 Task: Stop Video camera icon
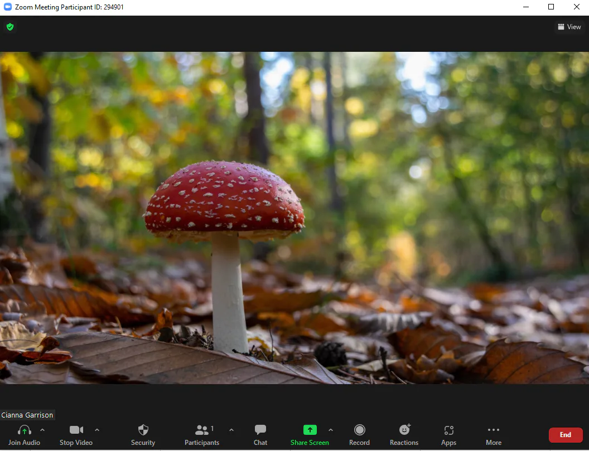[76, 430]
